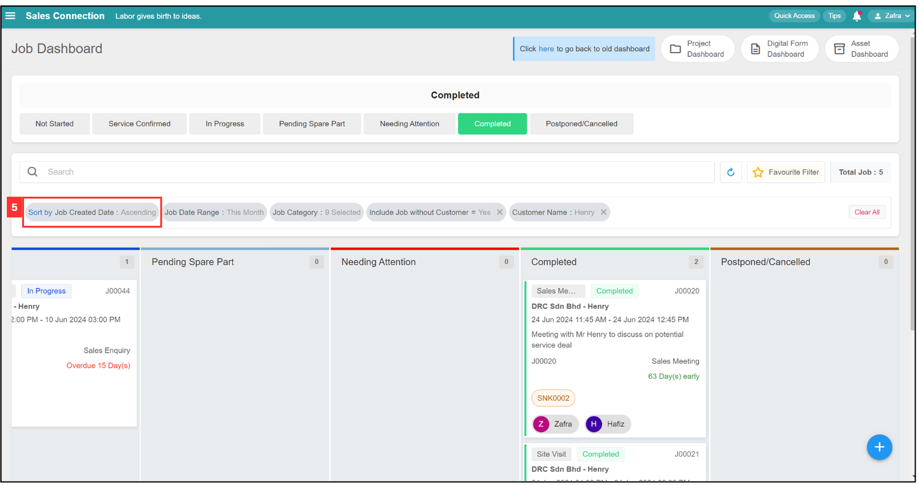
Task: Click the Site Visit tag on J00021
Action: [551, 454]
